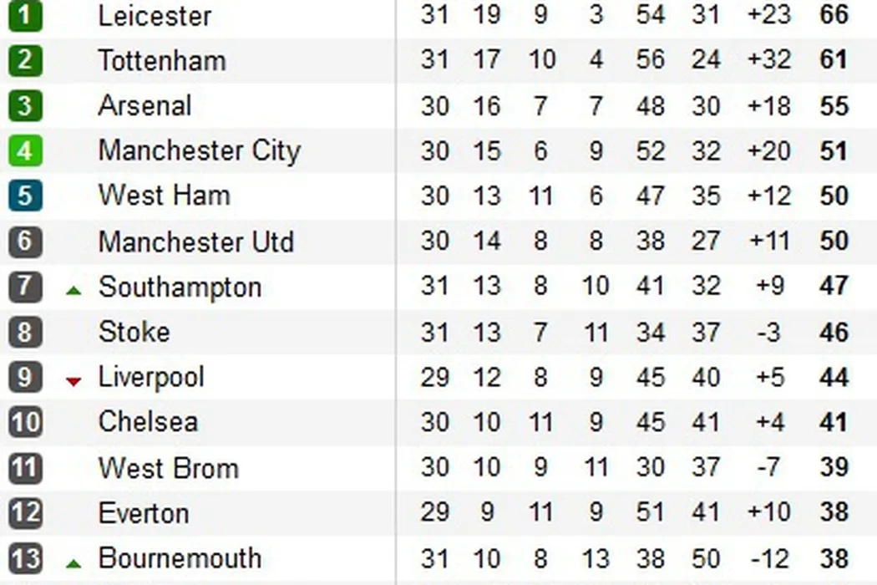The width and height of the screenshot is (877, 585).
Task: Select Manchester Utd in the table
Action: point(195,242)
